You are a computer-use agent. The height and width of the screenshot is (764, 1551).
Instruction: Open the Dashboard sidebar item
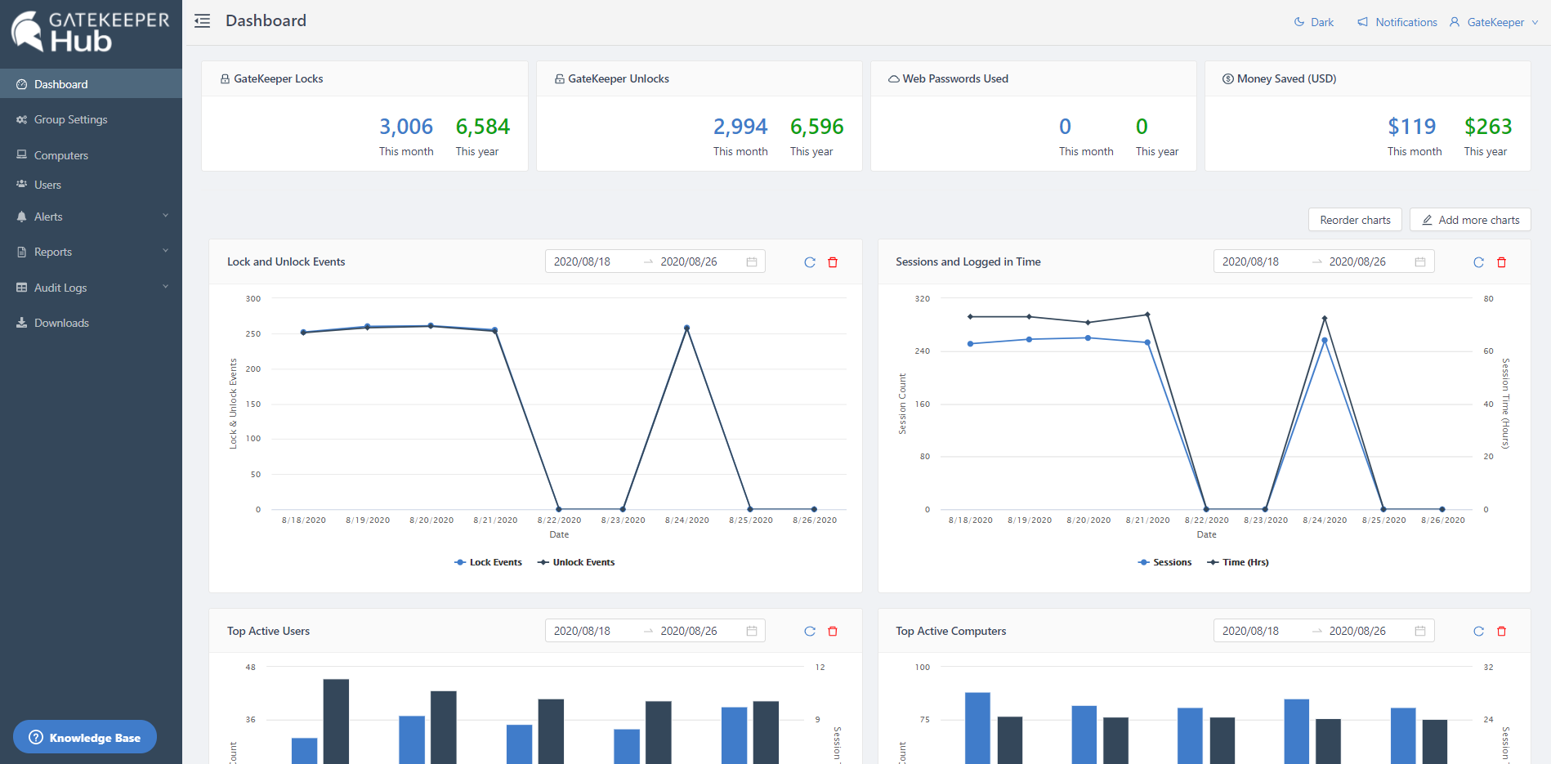[91, 84]
